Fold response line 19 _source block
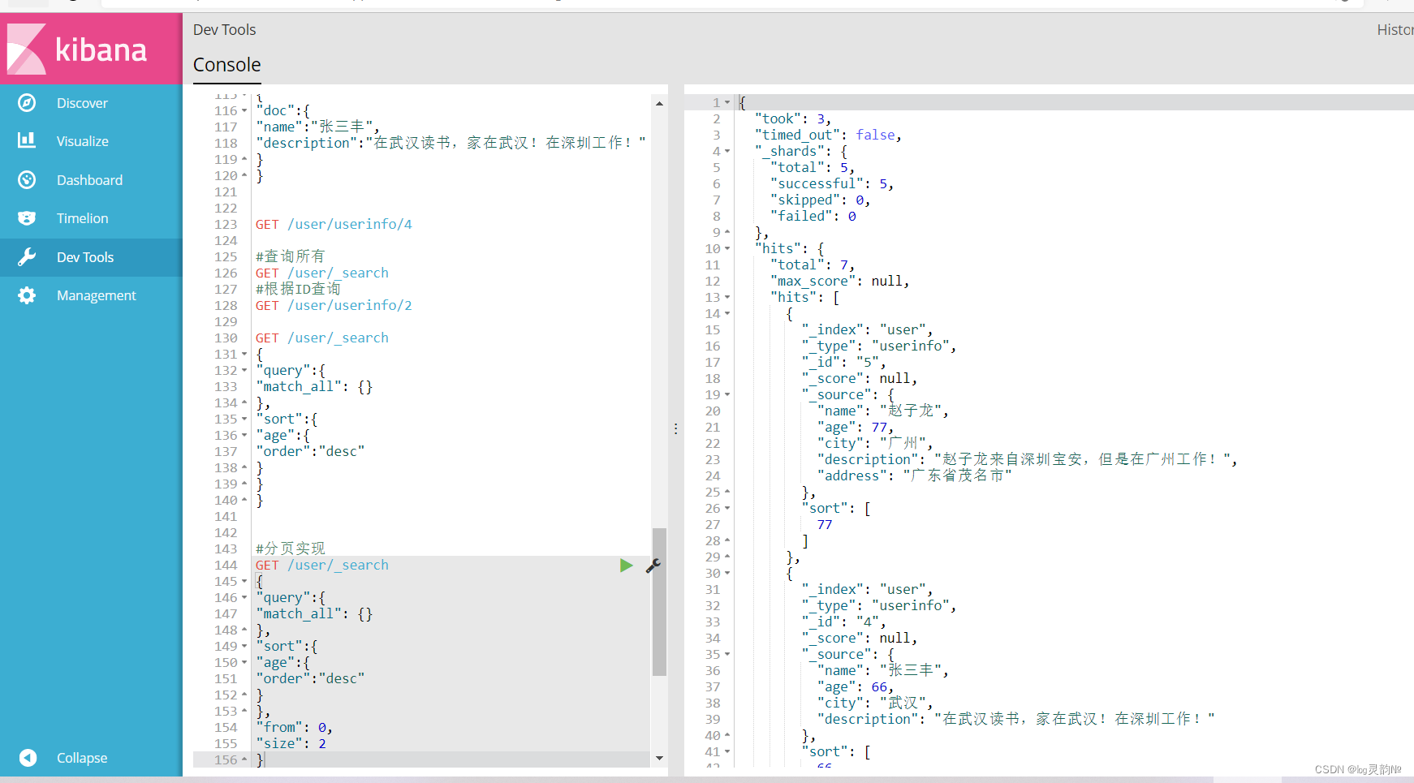This screenshot has height=783, width=1414. point(727,394)
